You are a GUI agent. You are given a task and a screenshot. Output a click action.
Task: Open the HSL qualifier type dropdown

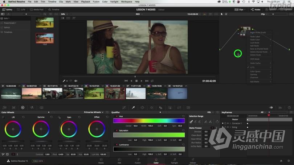coord(210,112)
